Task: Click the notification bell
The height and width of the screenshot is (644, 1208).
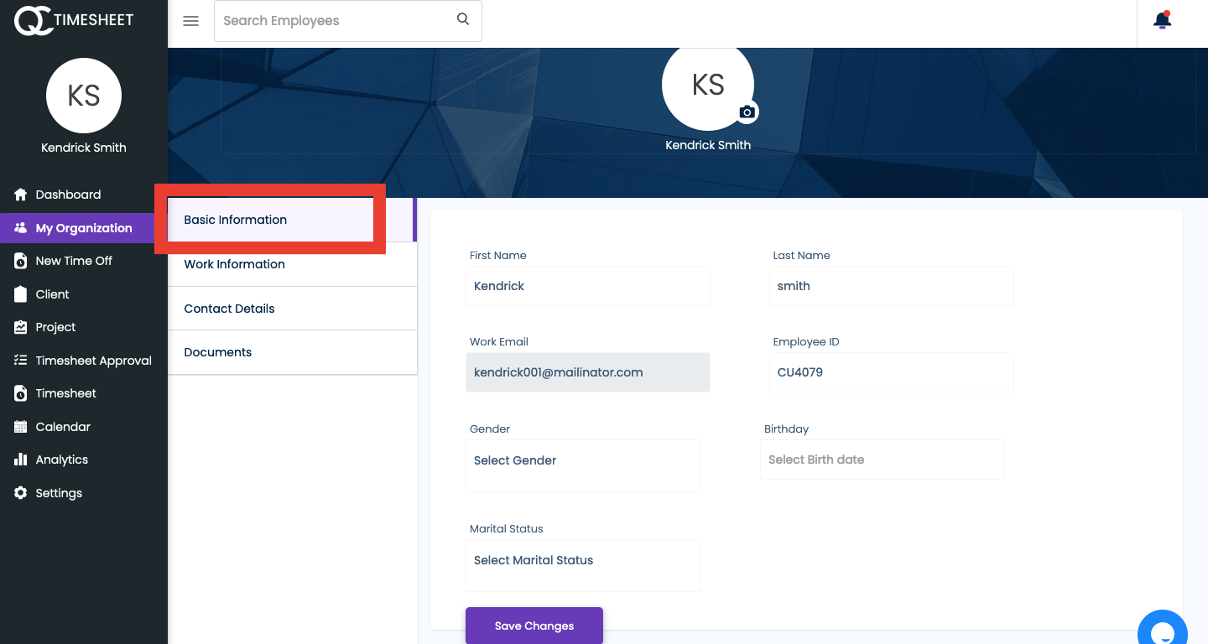Action: coord(1162,19)
